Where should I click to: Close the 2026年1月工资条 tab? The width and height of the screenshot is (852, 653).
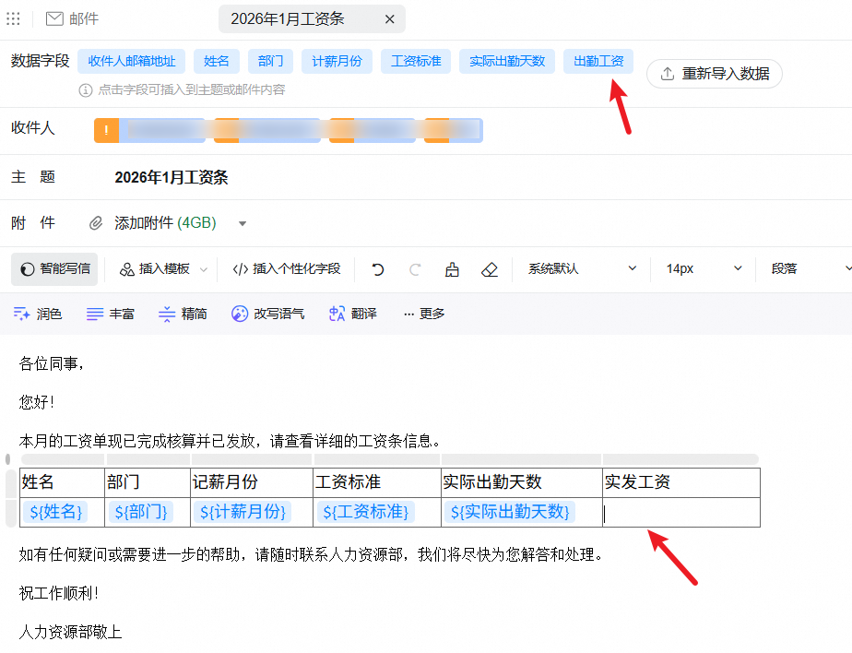point(389,18)
